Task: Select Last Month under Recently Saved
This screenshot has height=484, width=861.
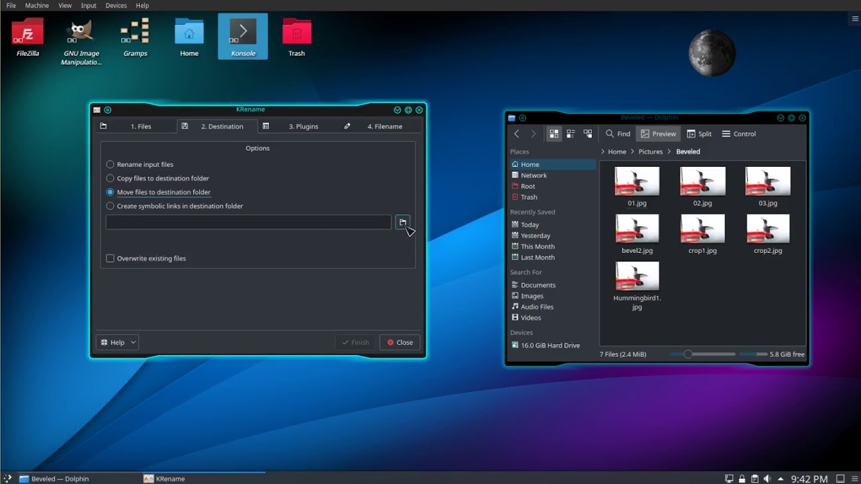Action: (552, 257)
